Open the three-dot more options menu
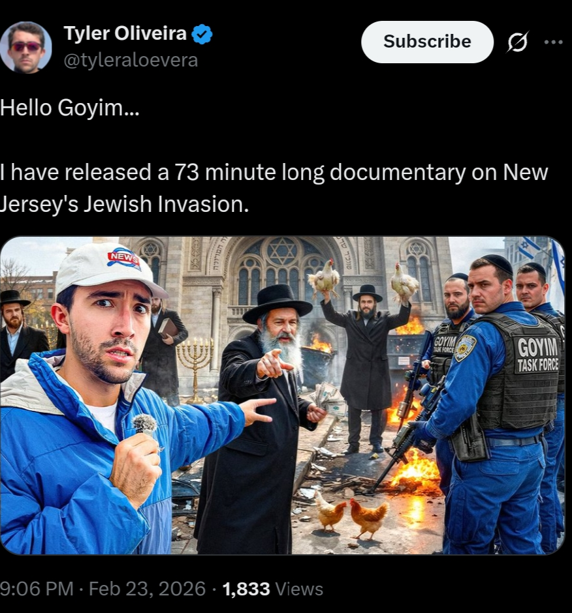 pyautogui.click(x=554, y=42)
